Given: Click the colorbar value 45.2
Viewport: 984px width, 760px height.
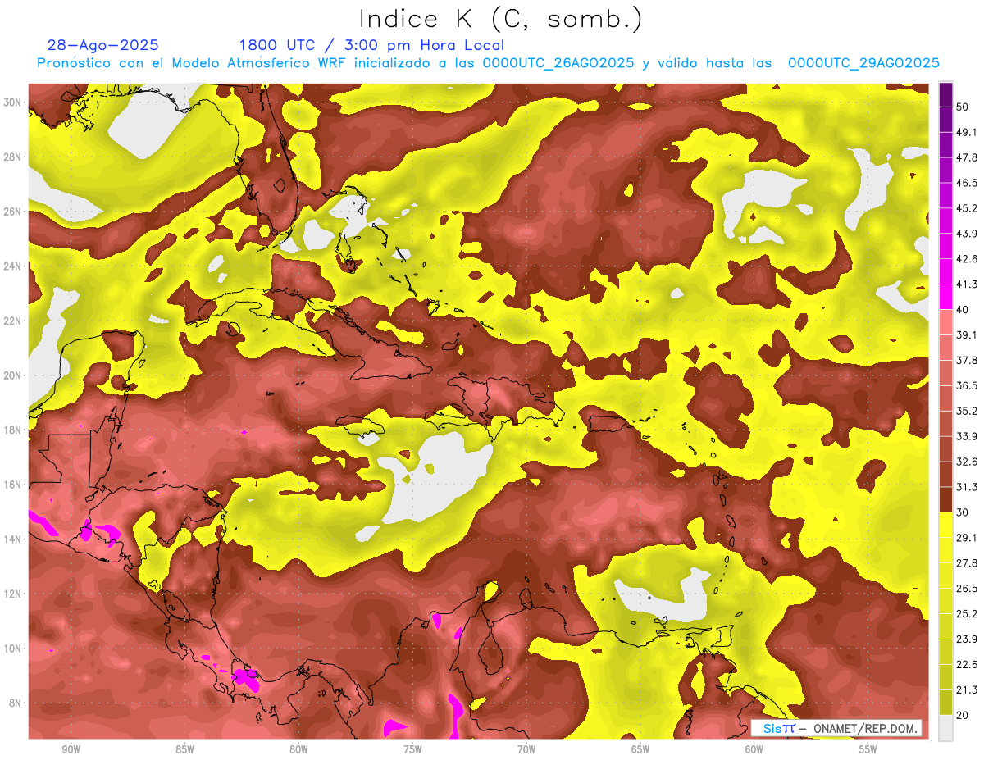Looking at the screenshot, I should click(967, 208).
